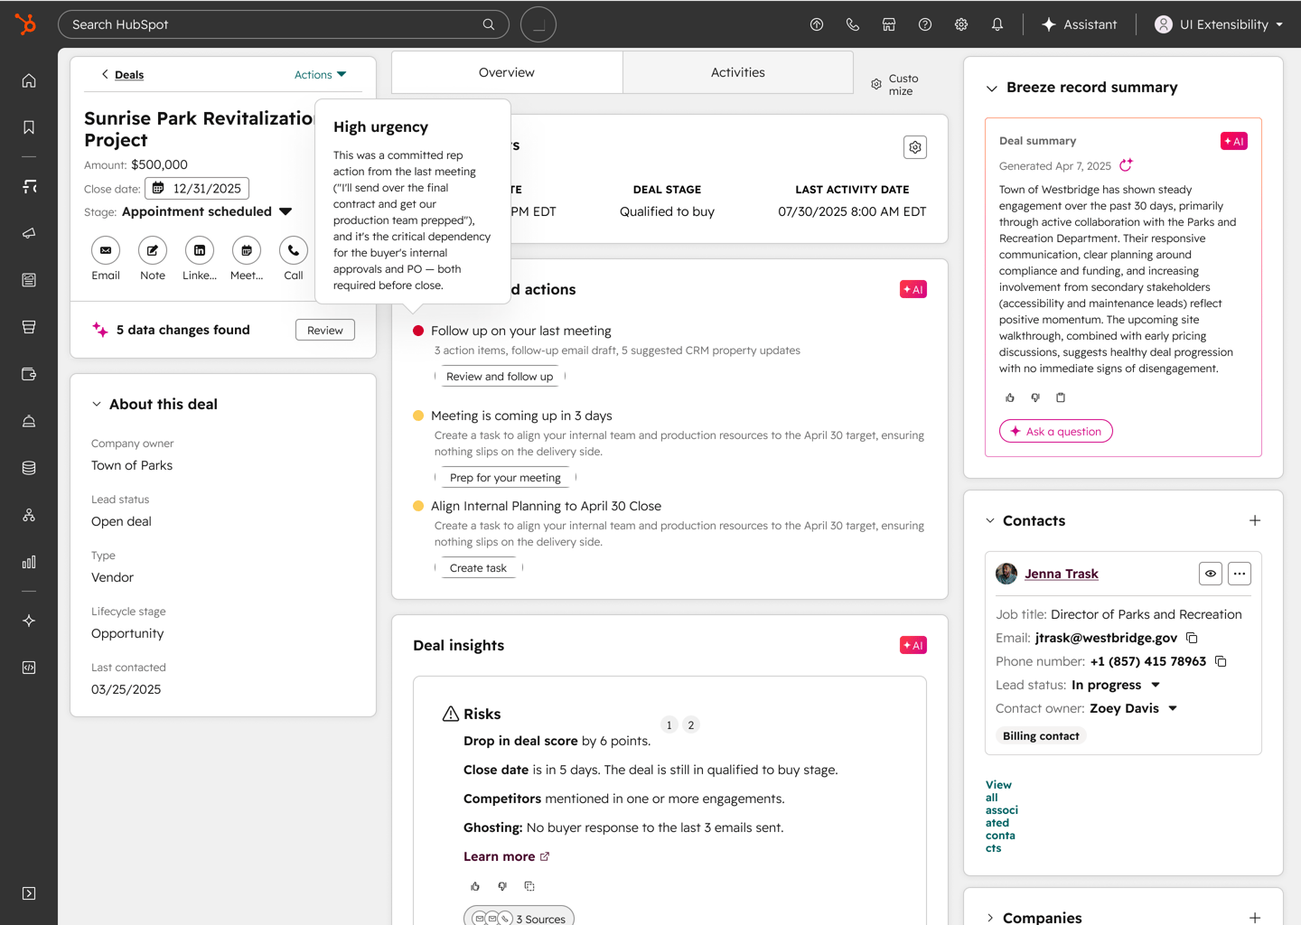The width and height of the screenshot is (1301, 925).
Task: Copy Jenna Trask's phone number
Action: point(1221,661)
